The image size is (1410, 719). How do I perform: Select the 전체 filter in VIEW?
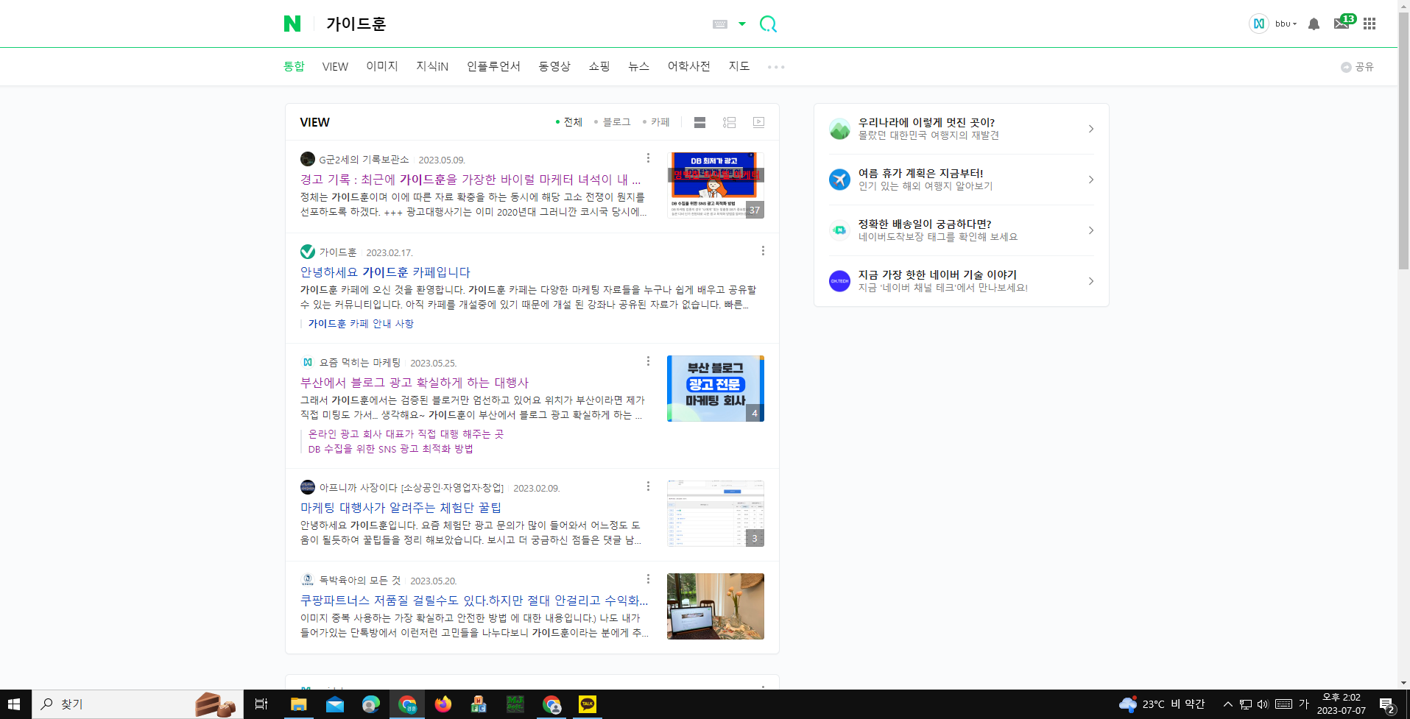coord(569,122)
